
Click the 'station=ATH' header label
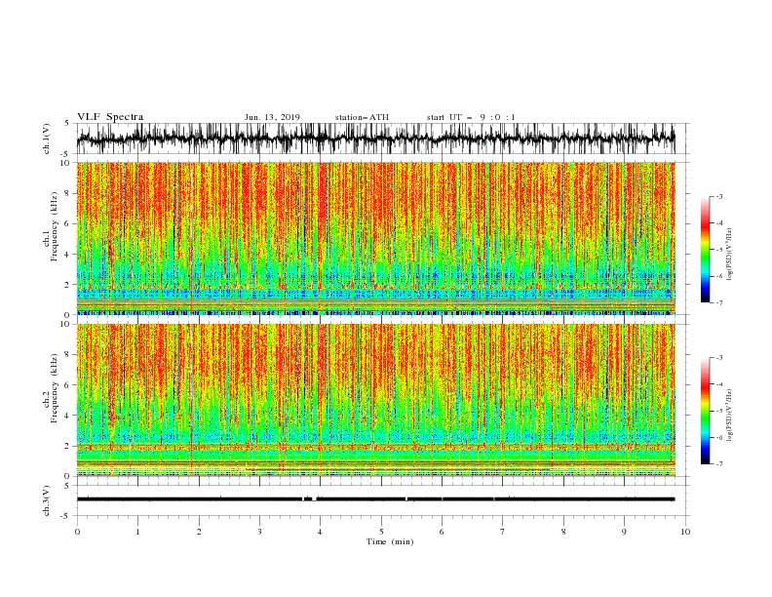click(x=362, y=117)
